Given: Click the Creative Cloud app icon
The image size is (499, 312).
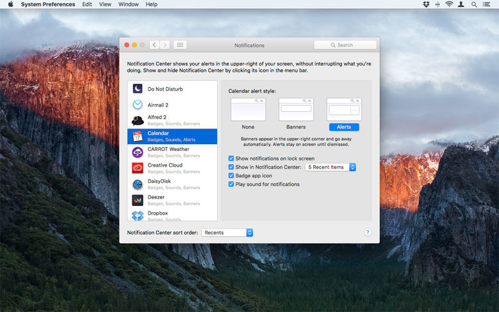Looking at the screenshot, I should [x=137, y=168].
